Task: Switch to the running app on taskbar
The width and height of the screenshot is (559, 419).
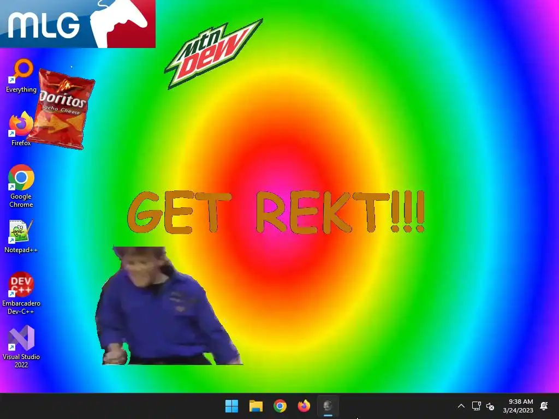Action: (x=328, y=406)
